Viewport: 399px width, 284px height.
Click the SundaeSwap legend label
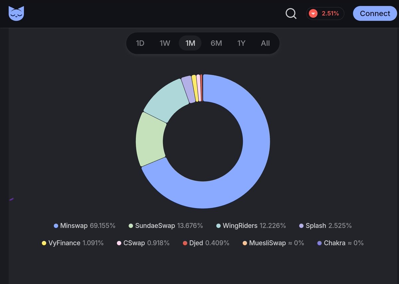[155, 226]
